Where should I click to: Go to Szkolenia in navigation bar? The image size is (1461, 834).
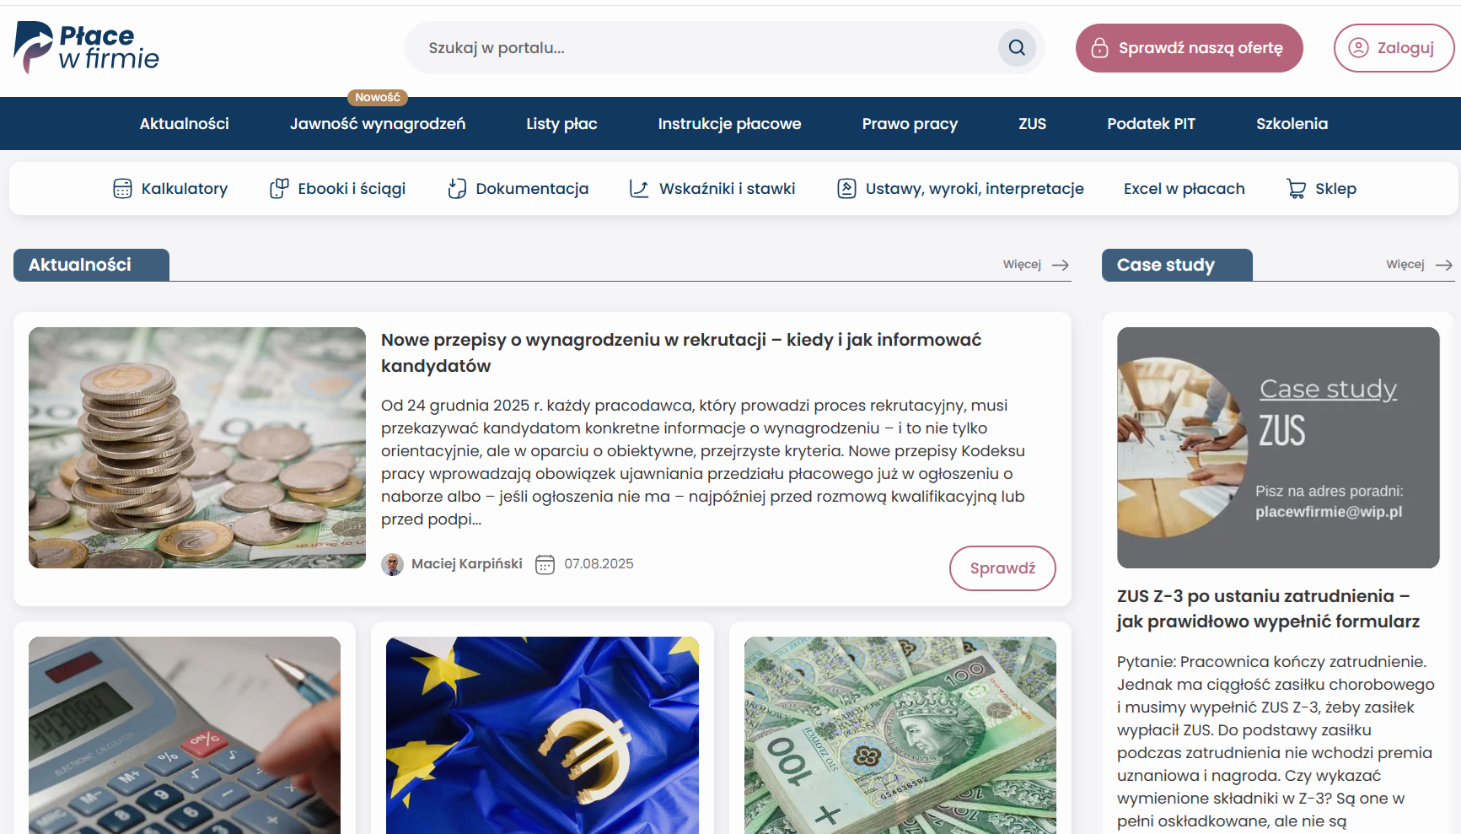coord(1292,124)
